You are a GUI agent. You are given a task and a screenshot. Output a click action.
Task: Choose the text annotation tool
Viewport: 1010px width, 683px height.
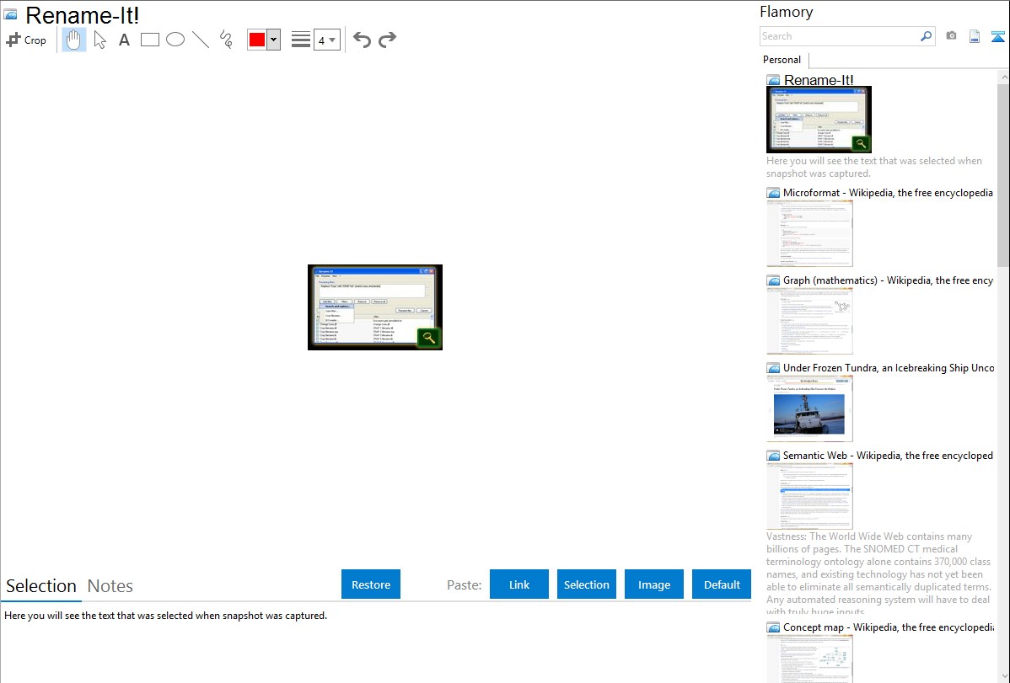click(124, 40)
